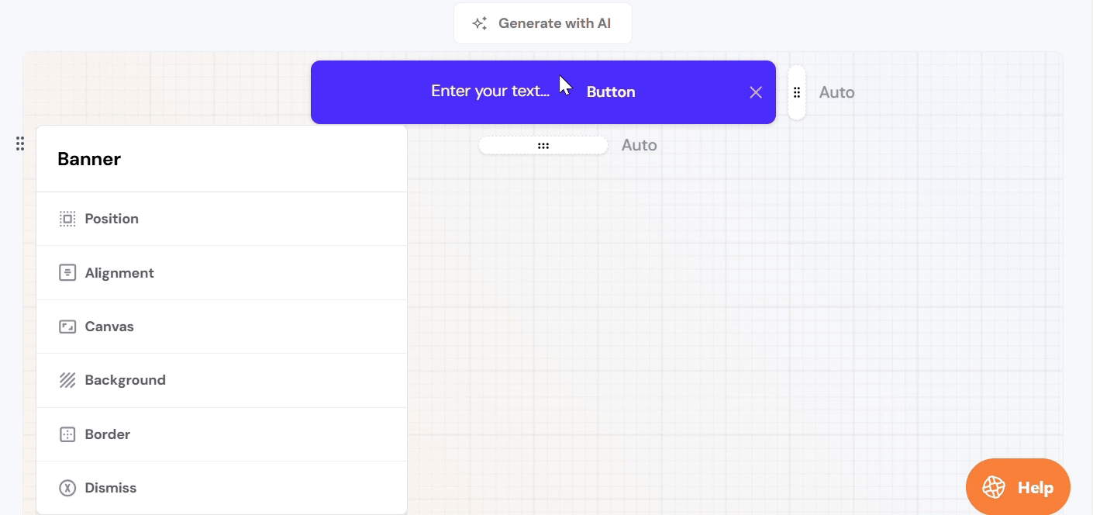Click the globe icon on Help
Screen dimensions: 1093x515
[x=994, y=487]
